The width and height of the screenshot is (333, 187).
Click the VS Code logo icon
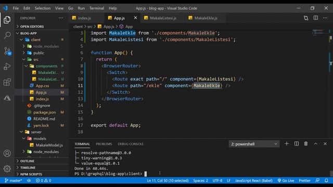coord(5,8)
